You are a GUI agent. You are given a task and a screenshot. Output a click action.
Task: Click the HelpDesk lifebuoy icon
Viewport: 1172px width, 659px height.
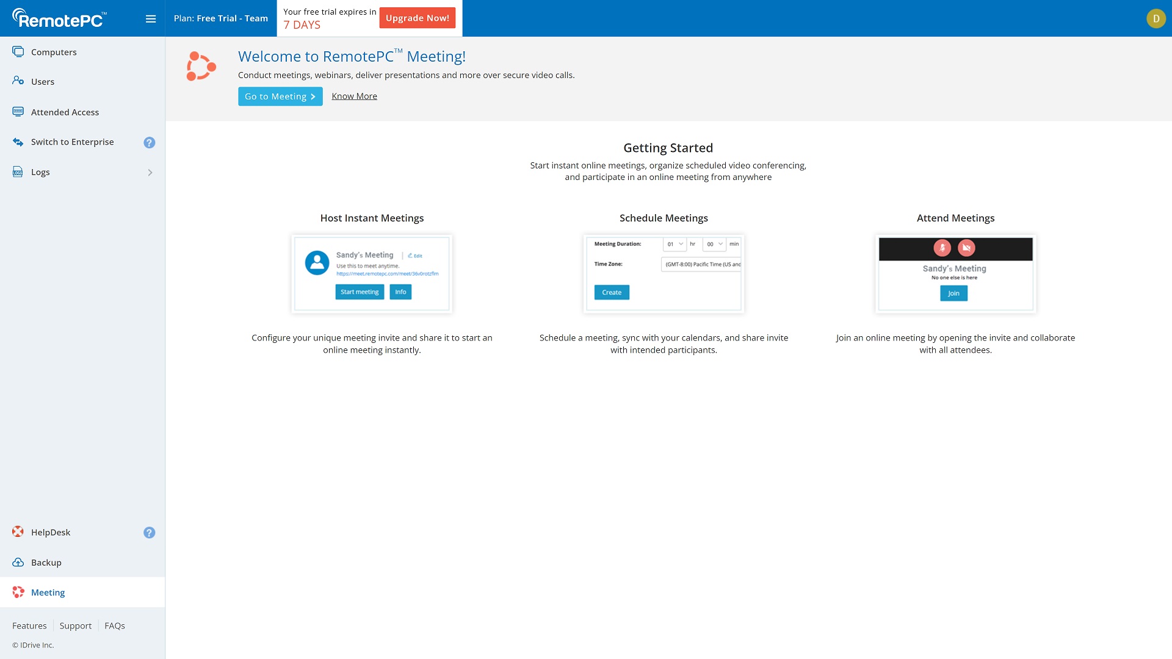pyautogui.click(x=18, y=532)
